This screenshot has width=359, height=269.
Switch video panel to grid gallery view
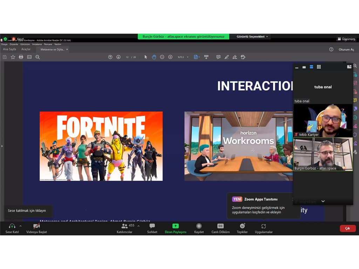(x=319, y=67)
